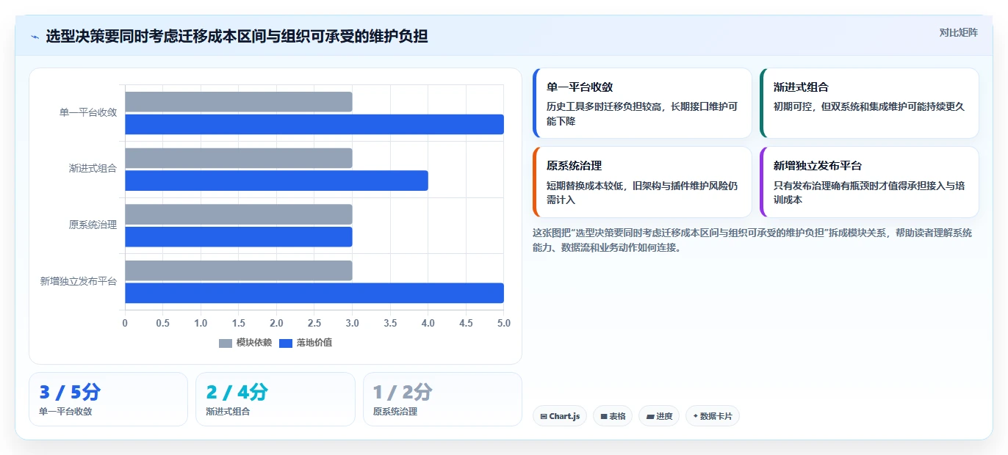This screenshot has width=1008, height=455.
Task: Open the 新增独立发布平台 description card
Action: (869, 182)
